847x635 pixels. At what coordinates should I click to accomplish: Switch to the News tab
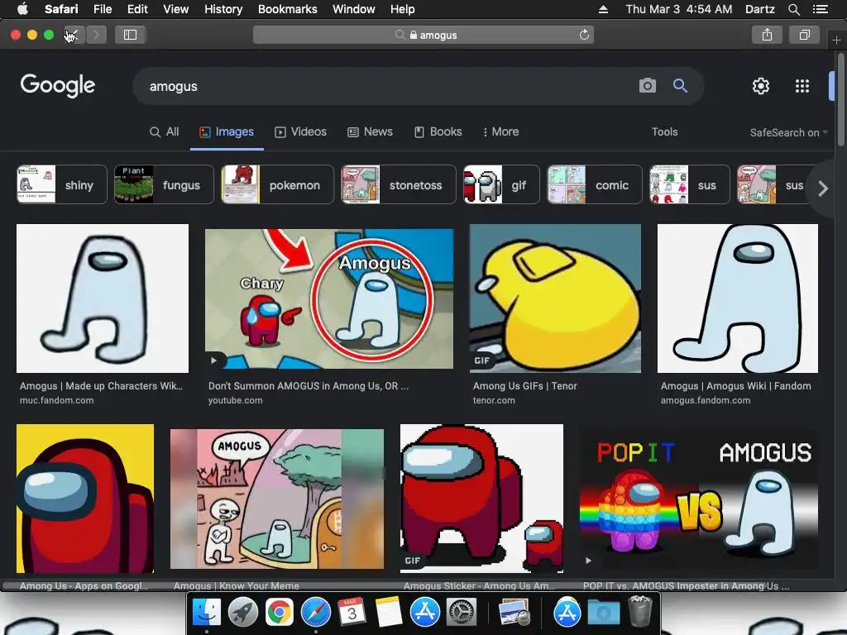click(370, 131)
